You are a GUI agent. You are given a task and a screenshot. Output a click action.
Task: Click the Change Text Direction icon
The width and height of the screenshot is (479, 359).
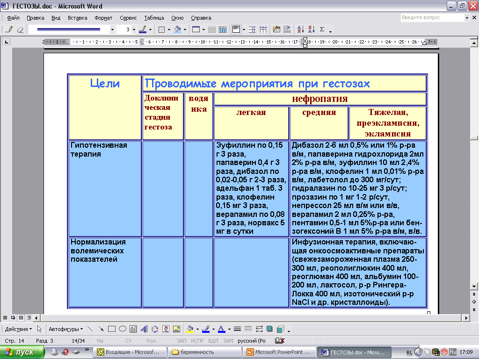point(287,29)
